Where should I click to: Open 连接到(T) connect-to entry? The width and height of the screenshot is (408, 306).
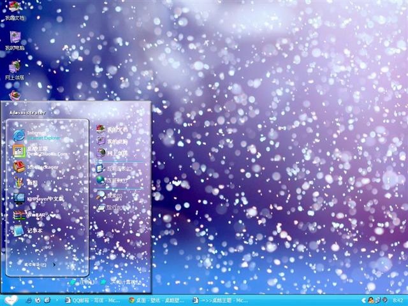coord(112,180)
